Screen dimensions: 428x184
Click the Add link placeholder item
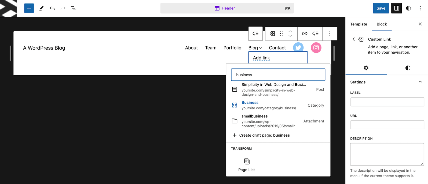(x=278, y=58)
